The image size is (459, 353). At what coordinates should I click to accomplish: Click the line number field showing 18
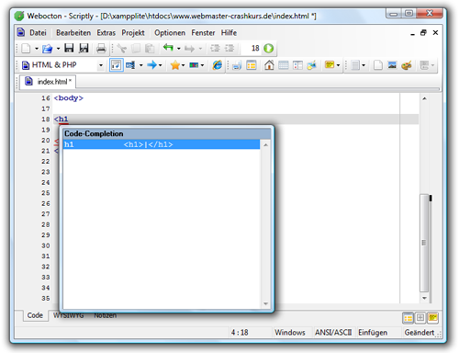coord(252,48)
